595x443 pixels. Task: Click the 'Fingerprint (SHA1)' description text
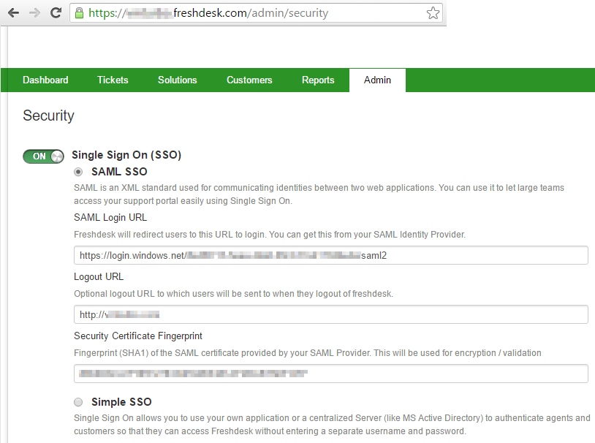308,353
